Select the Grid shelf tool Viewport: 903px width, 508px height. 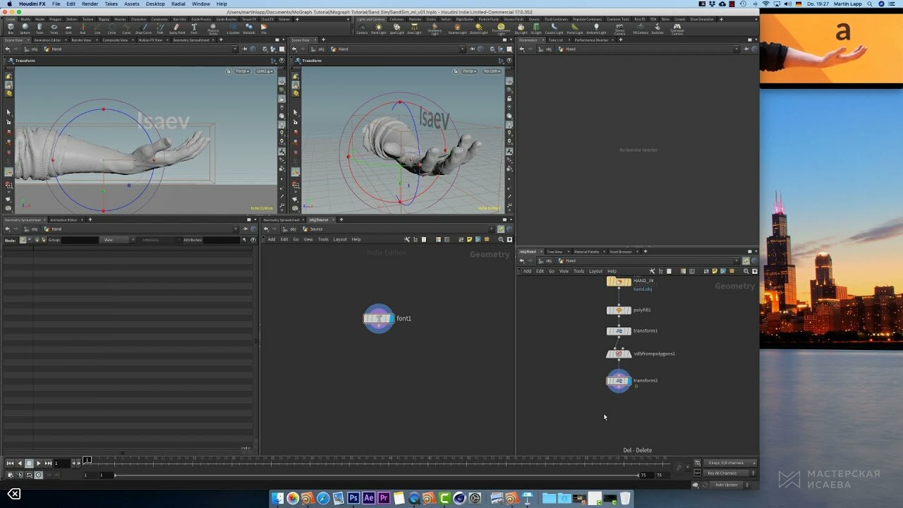pyautogui.click(x=68, y=28)
